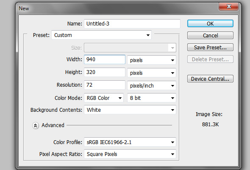Viewport: 250px width, 170px height.
Task: Open the RGB Color mode dropdown
Action: tap(104, 98)
